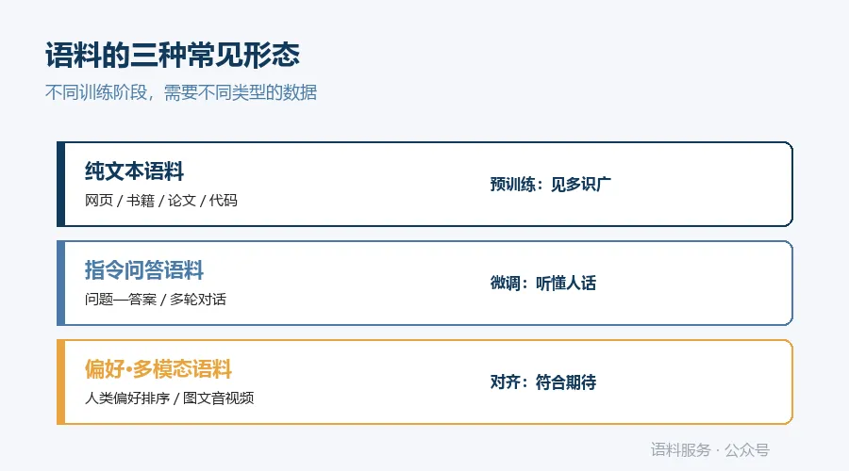Click the word 公众号 in footer
Image resolution: width=849 pixels, height=471 pixels.
[x=747, y=450]
